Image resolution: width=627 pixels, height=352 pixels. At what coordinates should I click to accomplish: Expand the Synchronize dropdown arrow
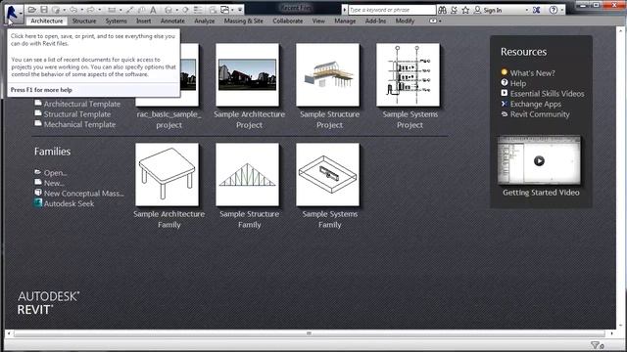(x=64, y=10)
